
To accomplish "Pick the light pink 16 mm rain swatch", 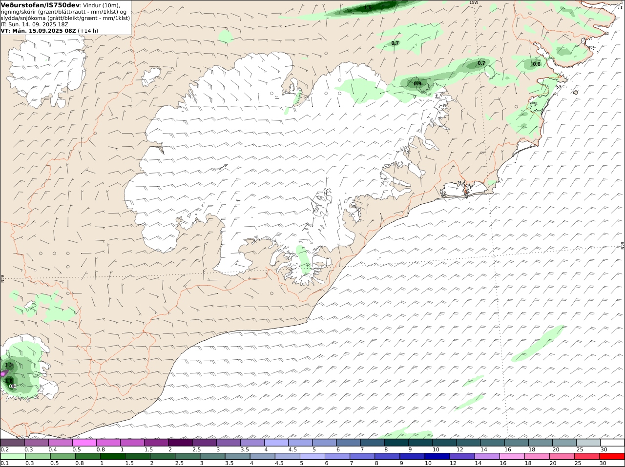I will tap(512, 457).
